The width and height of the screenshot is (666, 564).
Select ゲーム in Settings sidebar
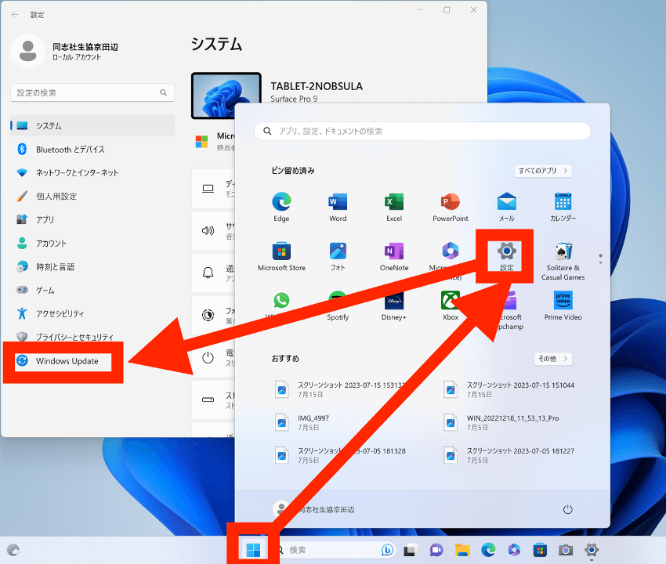pos(92,290)
